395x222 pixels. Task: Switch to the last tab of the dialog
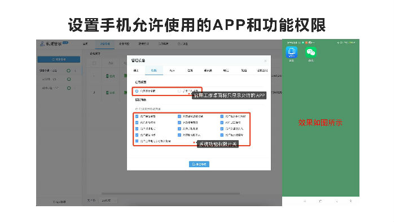point(262,71)
